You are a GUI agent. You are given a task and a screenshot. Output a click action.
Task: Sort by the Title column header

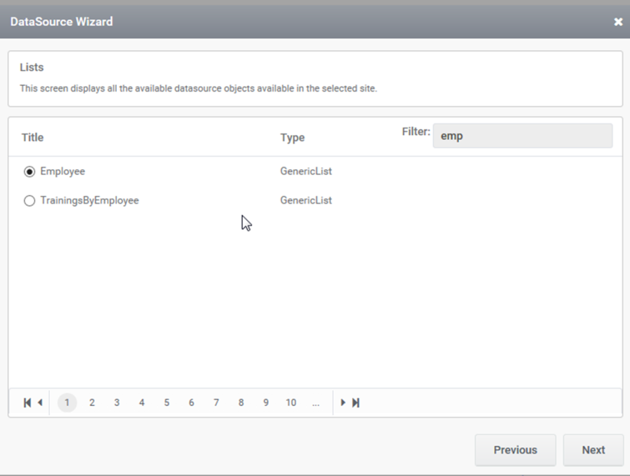pos(33,137)
